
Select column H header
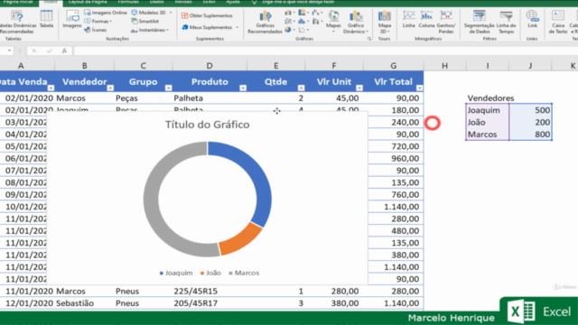(444, 66)
